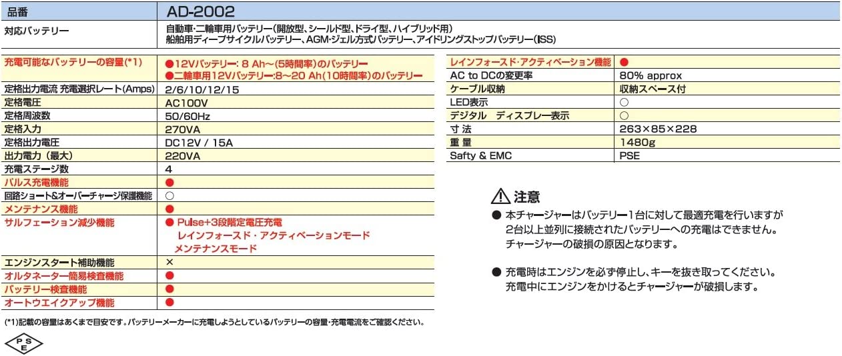Click the line starting 自動車・二輪車用バッテリー

point(309,29)
